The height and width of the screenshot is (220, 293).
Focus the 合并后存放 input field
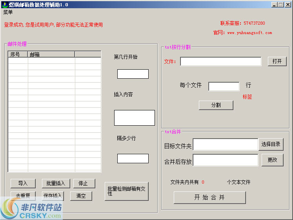coord(226,160)
